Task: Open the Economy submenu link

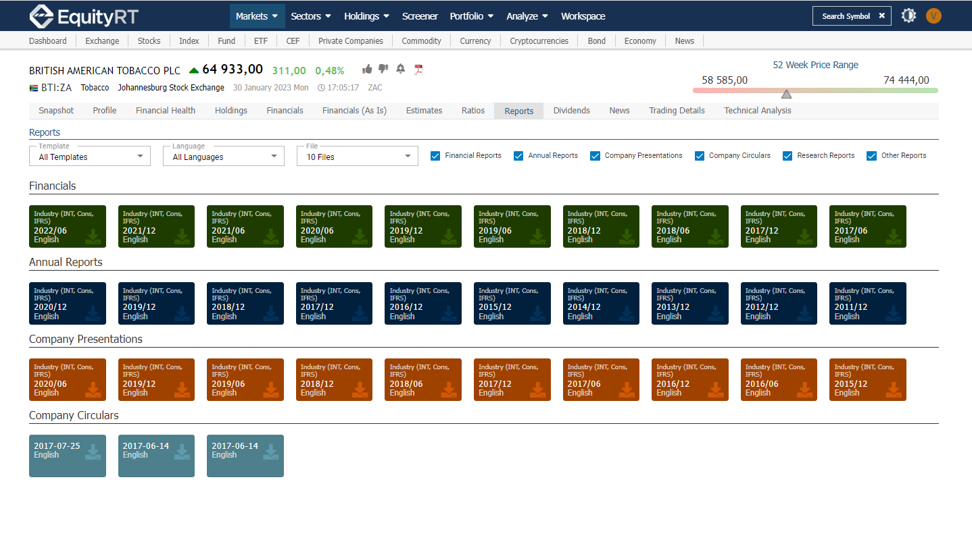Action: (x=640, y=41)
